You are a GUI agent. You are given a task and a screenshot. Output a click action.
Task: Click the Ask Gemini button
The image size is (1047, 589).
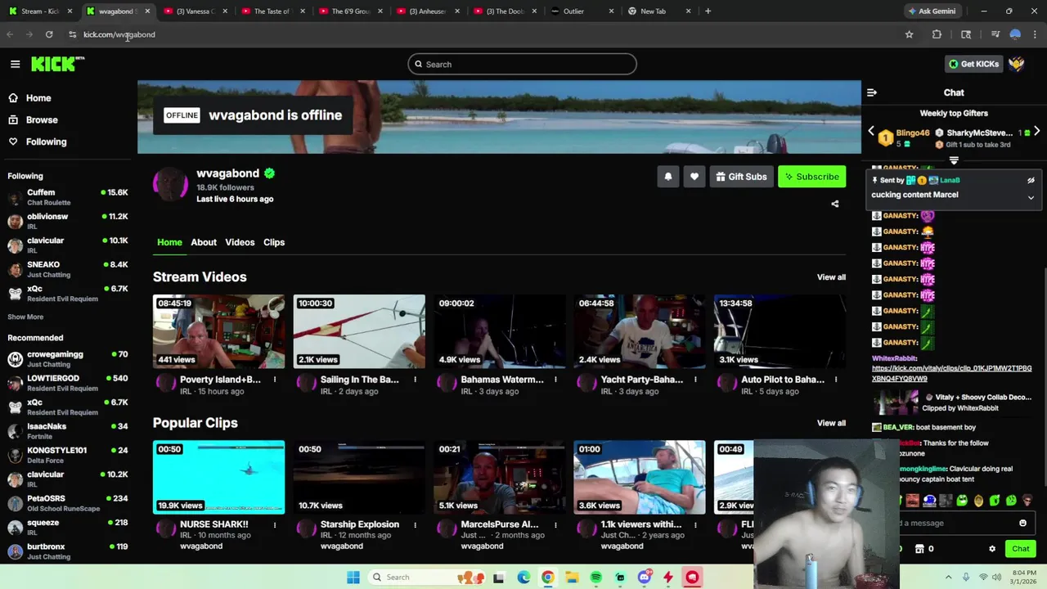click(931, 11)
